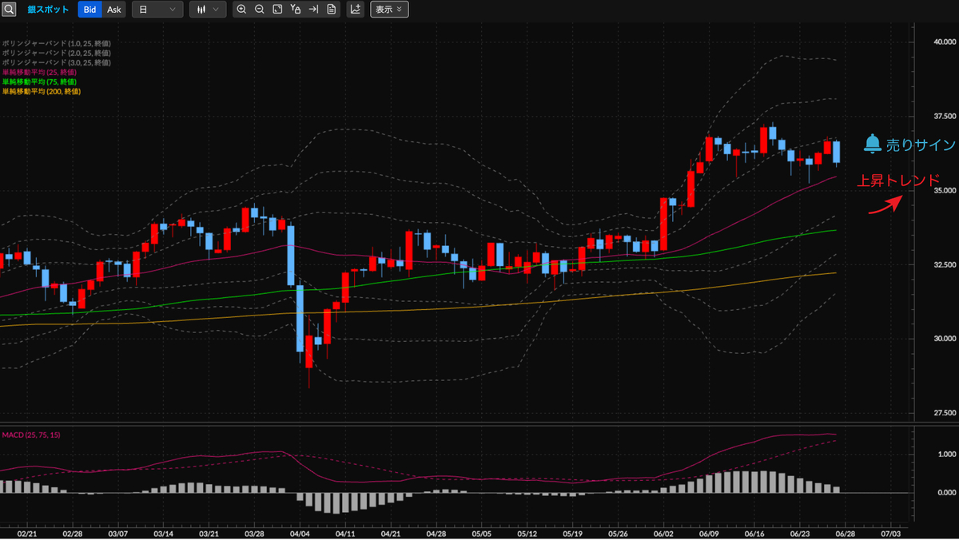This screenshot has width=959, height=540.
Task: Open the candlestick chart type dropdown
Action: tap(207, 10)
